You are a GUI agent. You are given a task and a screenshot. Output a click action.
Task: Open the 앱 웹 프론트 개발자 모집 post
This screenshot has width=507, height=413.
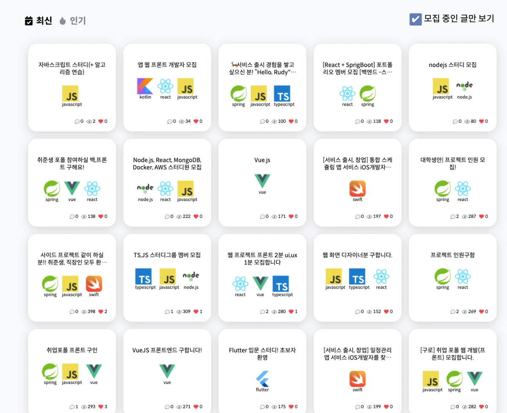pyautogui.click(x=167, y=65)
